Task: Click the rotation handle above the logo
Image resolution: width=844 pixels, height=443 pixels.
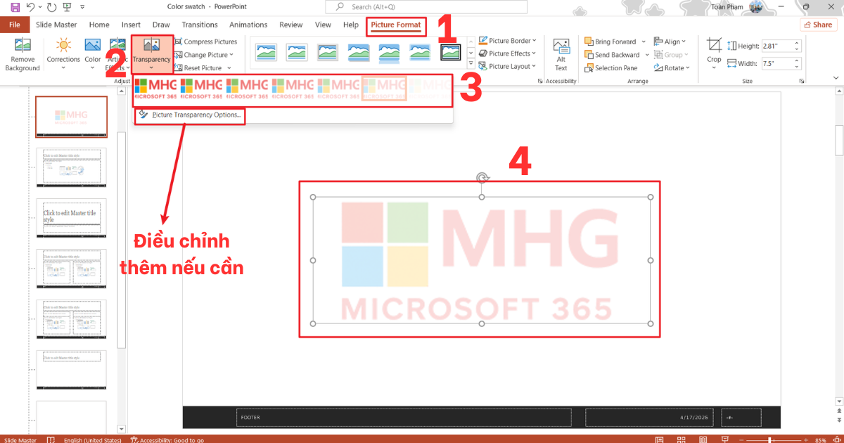Action: (482, 178)
